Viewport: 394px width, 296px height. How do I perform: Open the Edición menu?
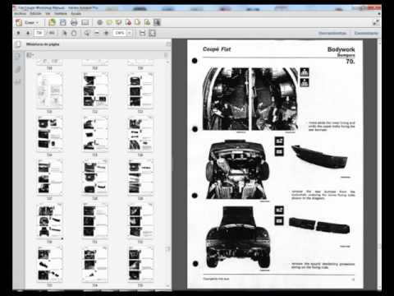[35, 13]
